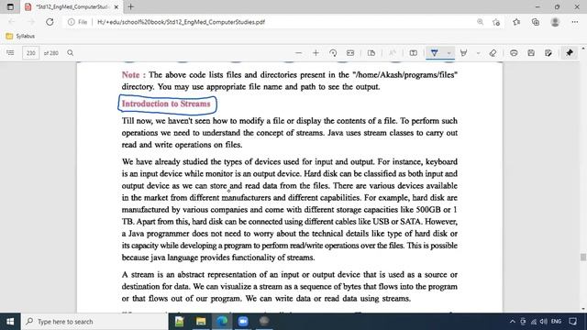Click the Save as icon

point(548,53)
